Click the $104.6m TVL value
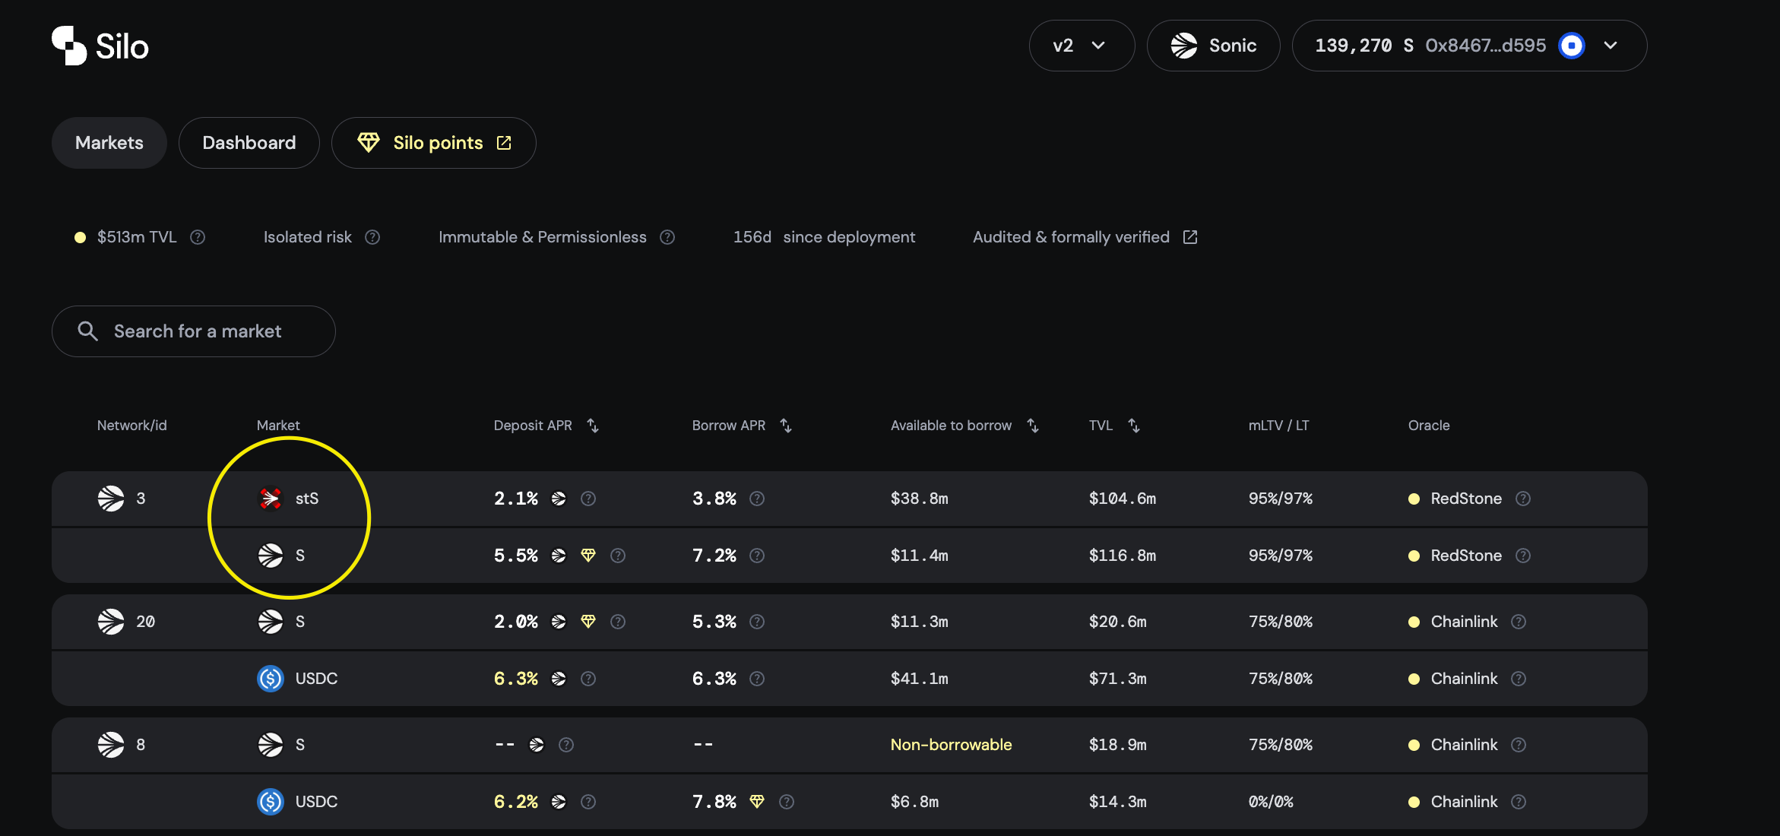Screen dimensions: 1780x836 (1123, 499)
